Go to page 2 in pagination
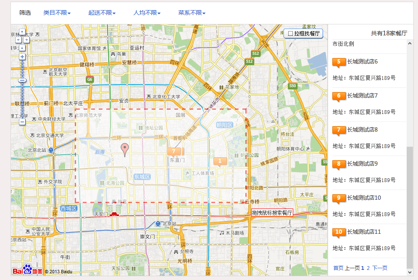418x280 pixels. click(368, 268)
